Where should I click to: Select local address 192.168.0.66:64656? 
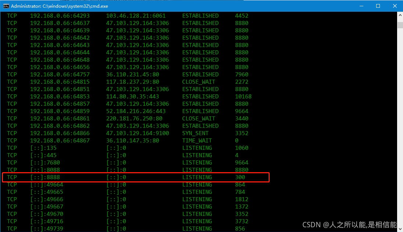(x=60, y=67)
